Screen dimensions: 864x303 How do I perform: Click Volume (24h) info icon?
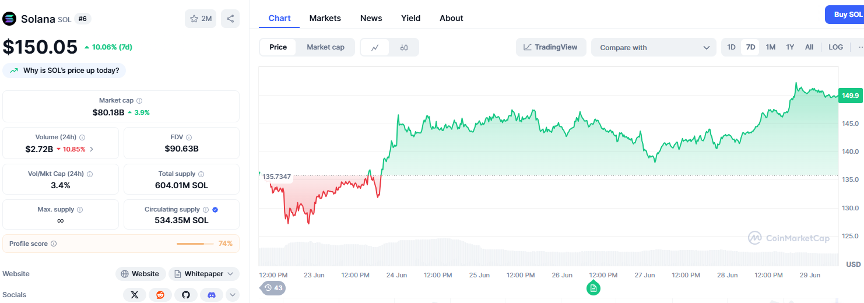tap(82, 138)
